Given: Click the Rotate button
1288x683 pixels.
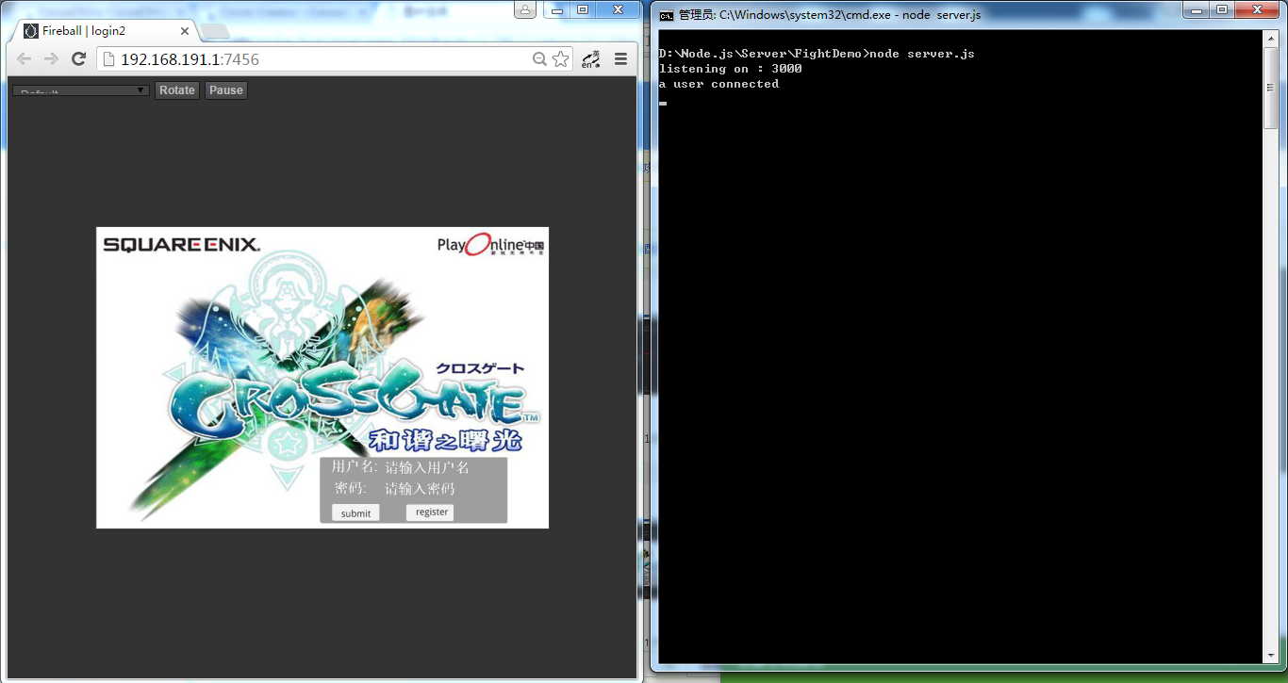Looking at the screenshot, I should (177, 90).
